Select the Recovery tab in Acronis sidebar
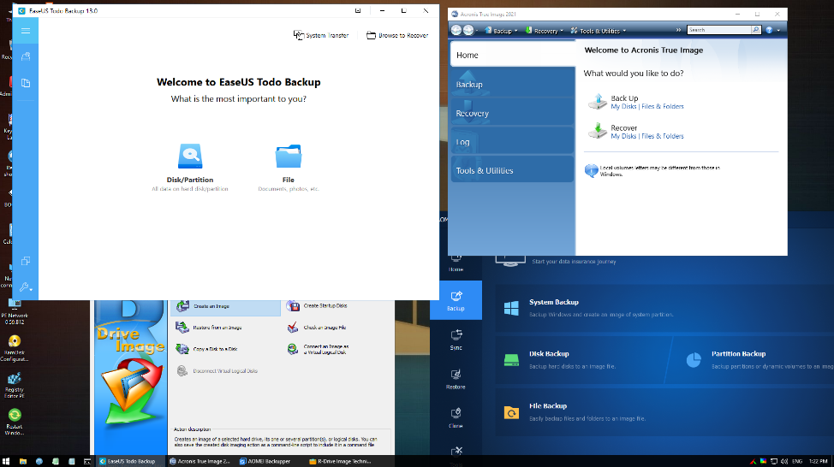Screen dimensions: 834x467 point(512,113)
